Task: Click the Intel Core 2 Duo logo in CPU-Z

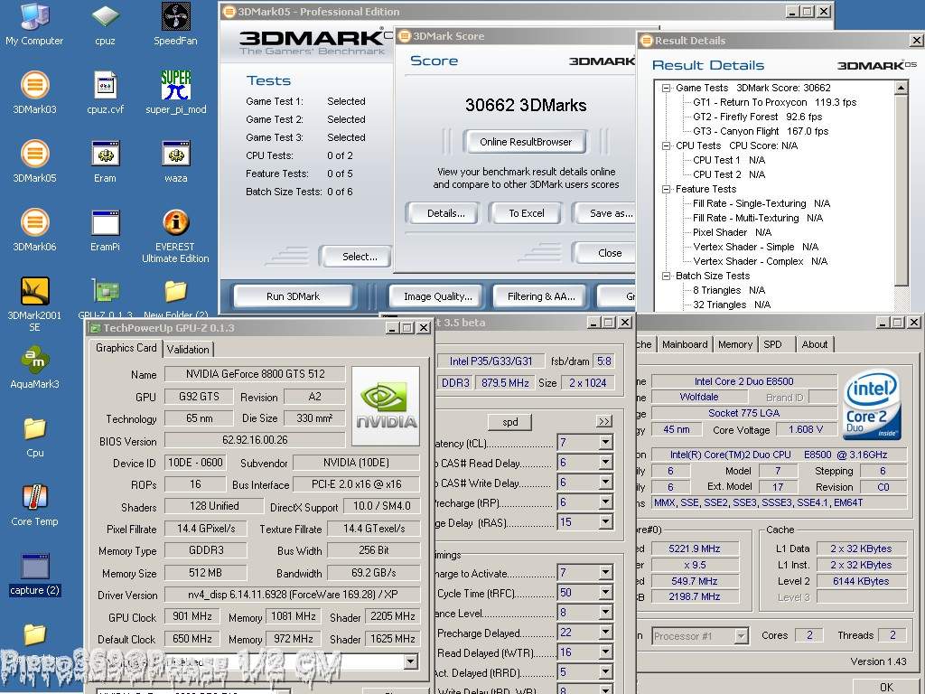Action: [873, 405]
